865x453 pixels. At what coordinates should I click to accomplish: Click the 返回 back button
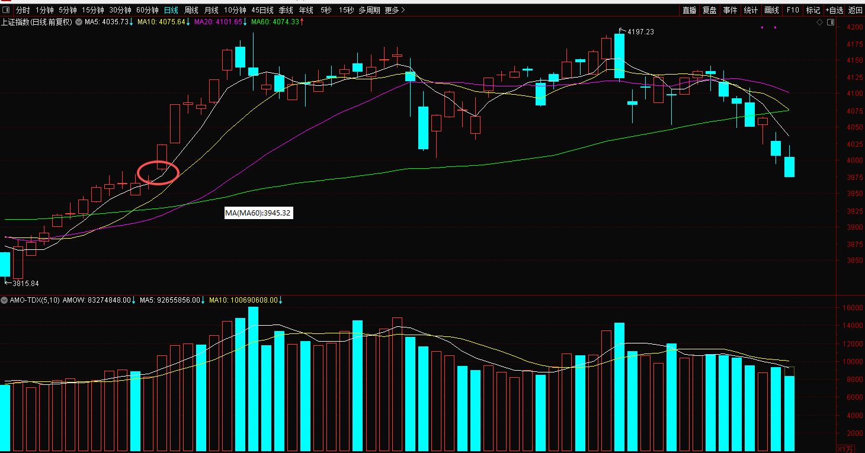pos(856,10)
